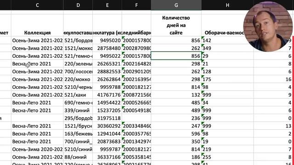294x165 pixels.
Task: Click days-on-site cell with value 132
Action: 176,95
